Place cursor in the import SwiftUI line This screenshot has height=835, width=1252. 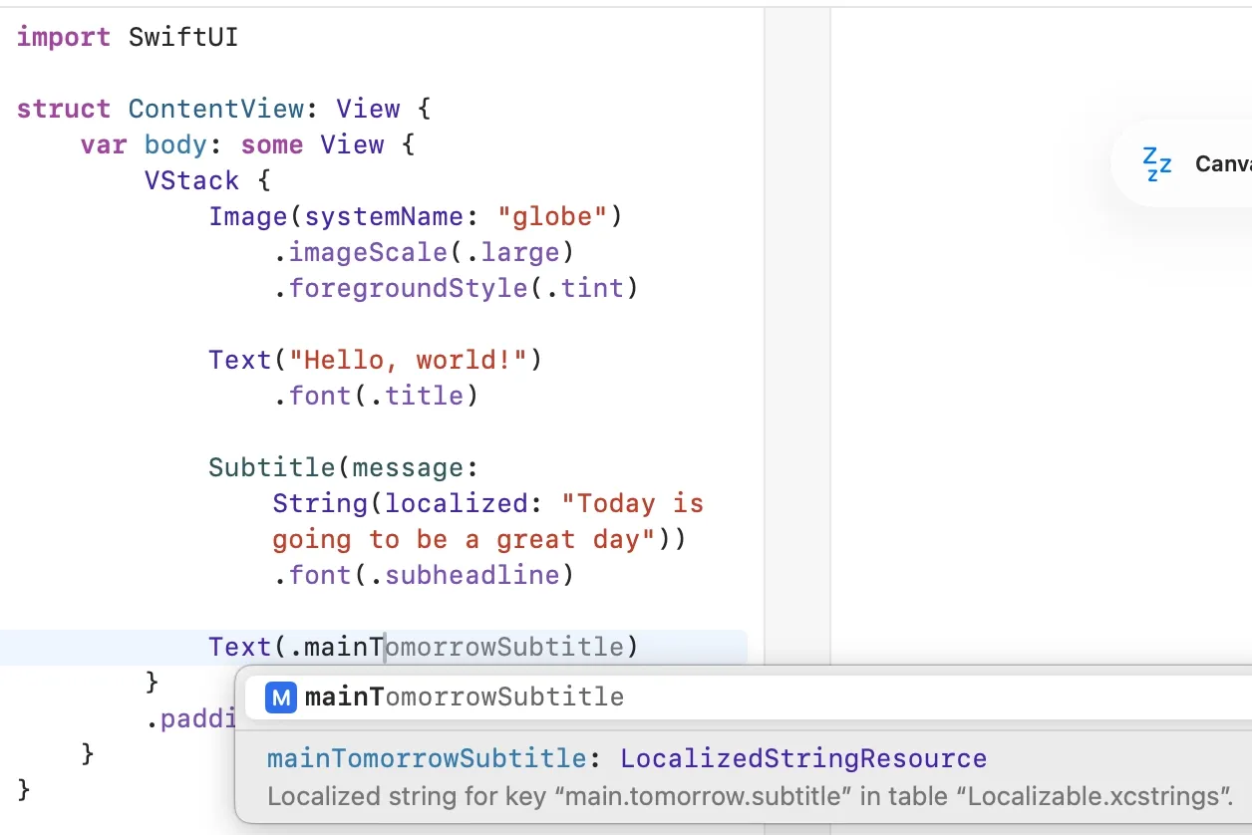127,37
